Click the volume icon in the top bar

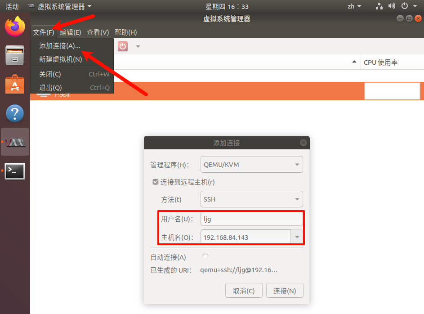[x=391, y=6]
